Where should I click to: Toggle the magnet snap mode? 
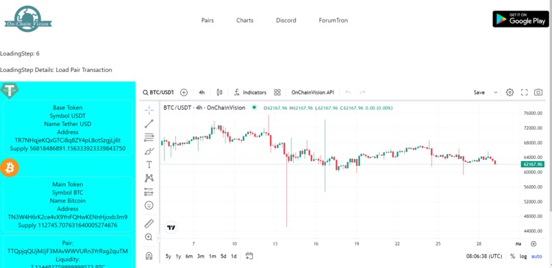[x=149, y=256]
